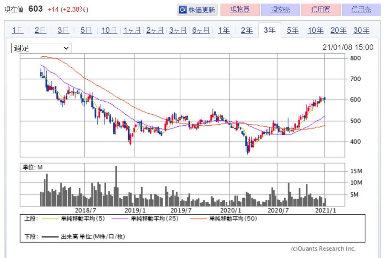The image size is (385, 258).
Task: Click the 700 price axis label
Action: (x=355, y=79)
